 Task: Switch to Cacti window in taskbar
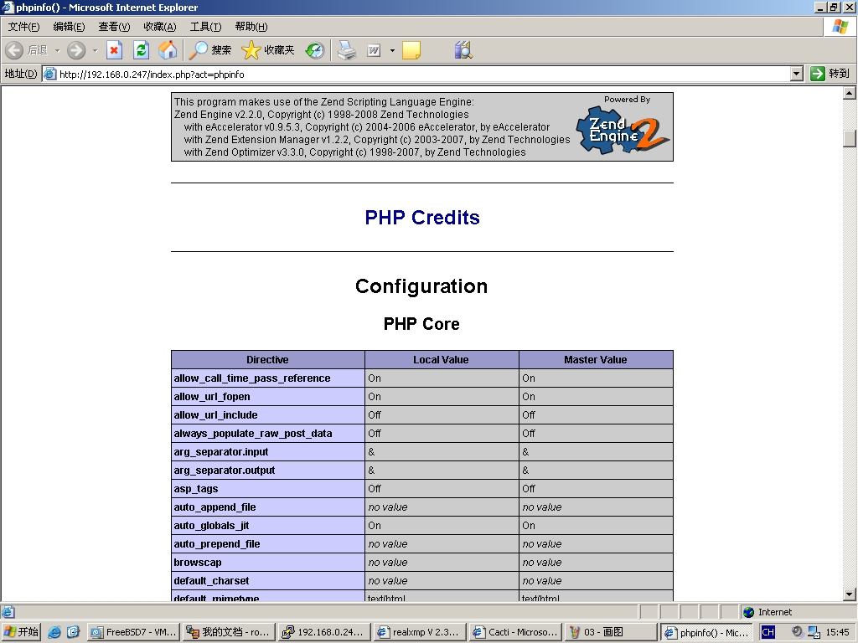[x=515, y=632]
